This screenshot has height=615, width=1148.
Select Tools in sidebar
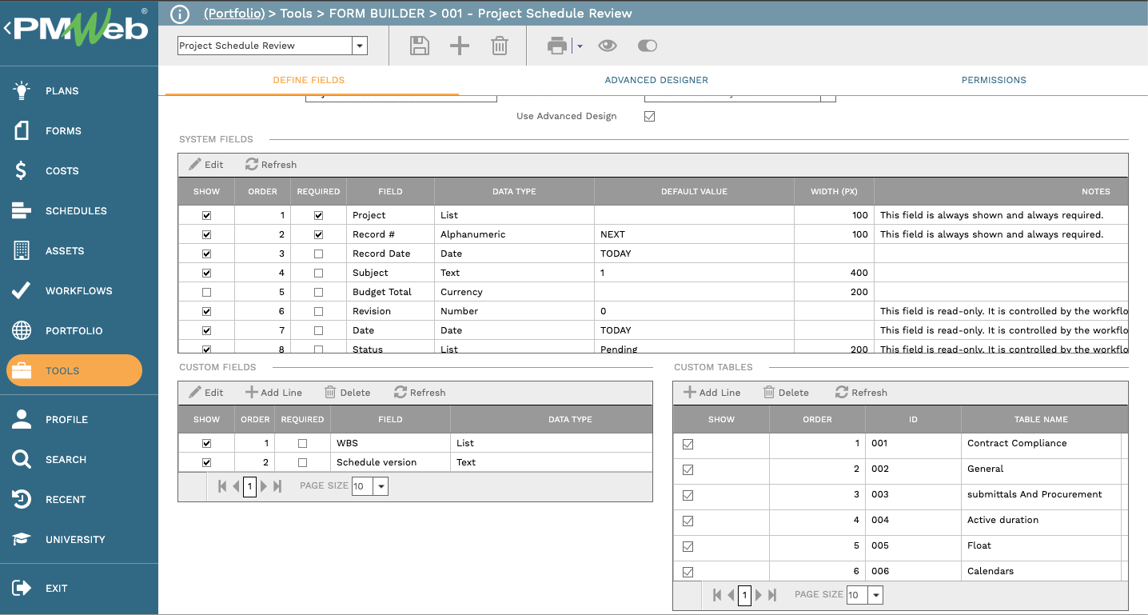pyautogui.click(x=74, y=370)
